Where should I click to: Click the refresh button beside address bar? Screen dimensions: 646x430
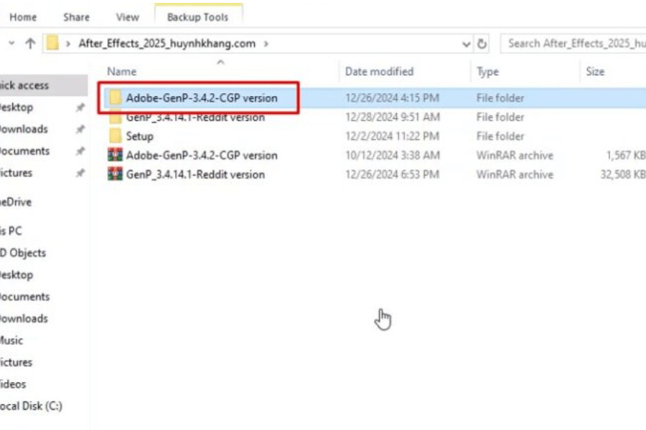click(x=482, y=44)
